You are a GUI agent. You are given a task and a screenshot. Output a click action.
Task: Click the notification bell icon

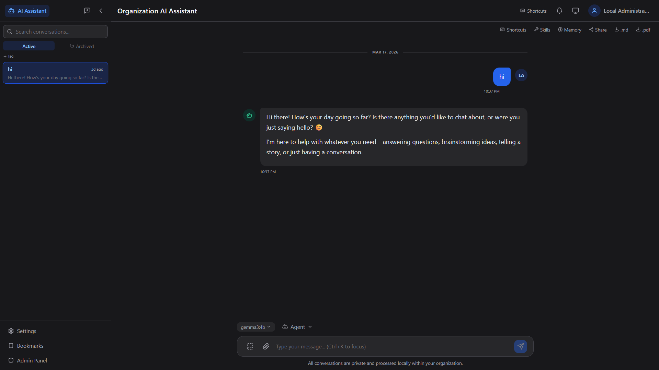pos(559,11)
